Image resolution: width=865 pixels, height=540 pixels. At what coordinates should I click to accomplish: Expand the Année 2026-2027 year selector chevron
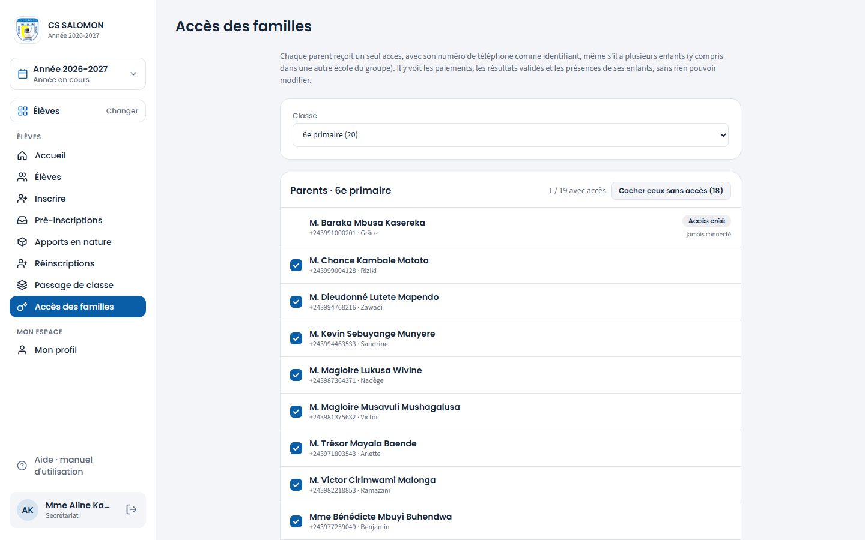133,74
